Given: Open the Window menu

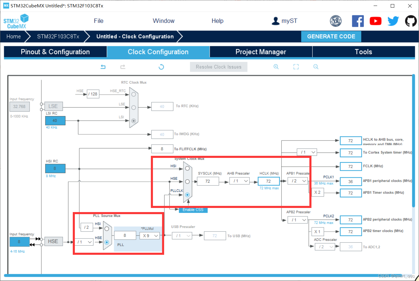Looking at the screenshot, I should (164, 21).
